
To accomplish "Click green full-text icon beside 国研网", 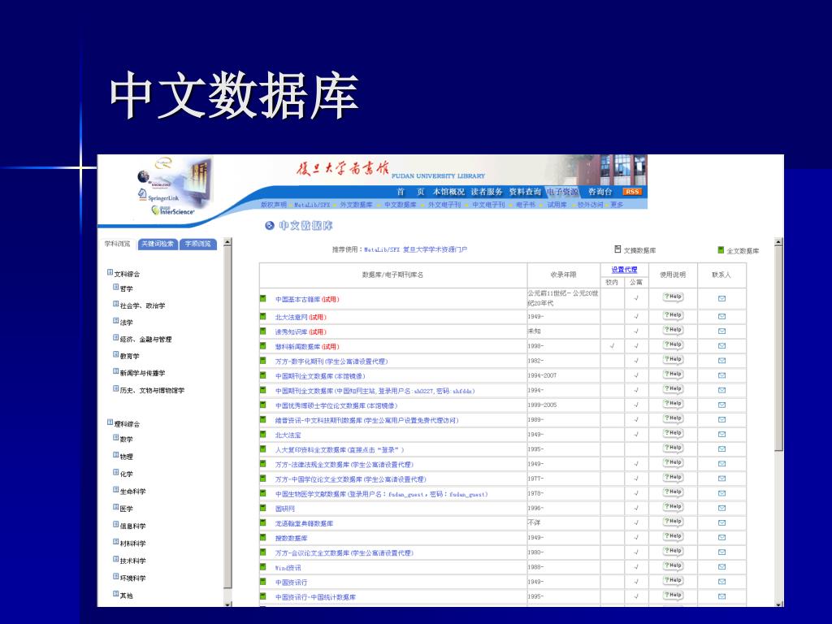I will tap(262, 508).
